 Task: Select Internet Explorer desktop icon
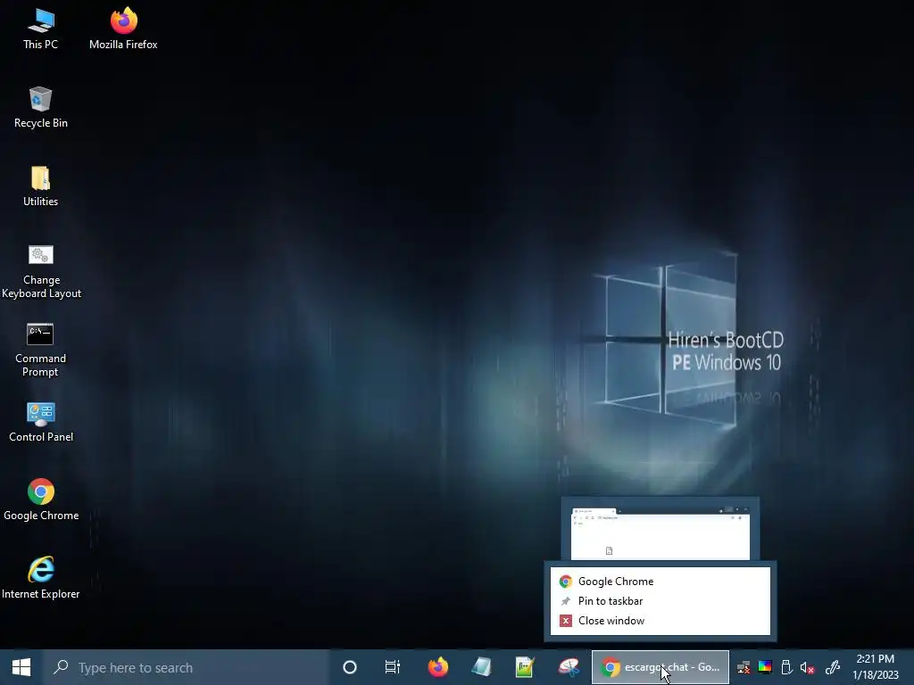pyautogui.click(x=41, y=578)
